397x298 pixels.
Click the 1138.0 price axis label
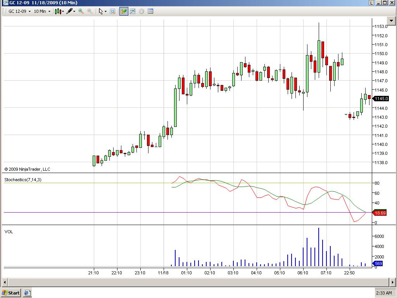(x=381, y=163)
